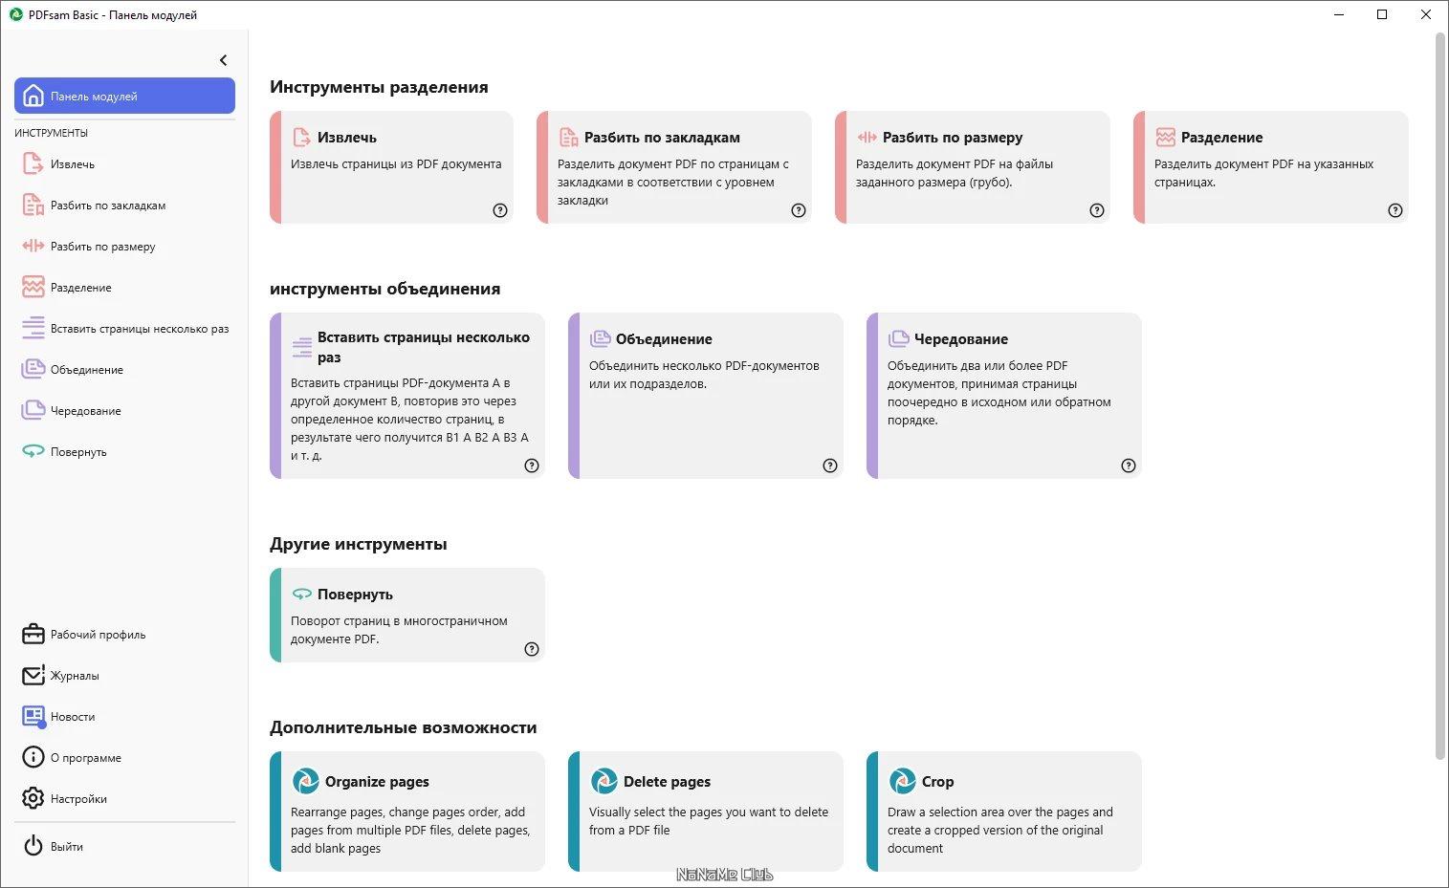Click the О программе info icon
Viewport: 1449px width, 888px height.
tap(33, 758)
